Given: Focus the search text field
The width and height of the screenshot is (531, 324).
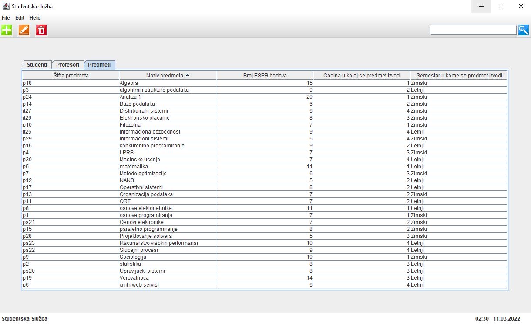Looking at the screenshot, I should (x=473, y=30).
